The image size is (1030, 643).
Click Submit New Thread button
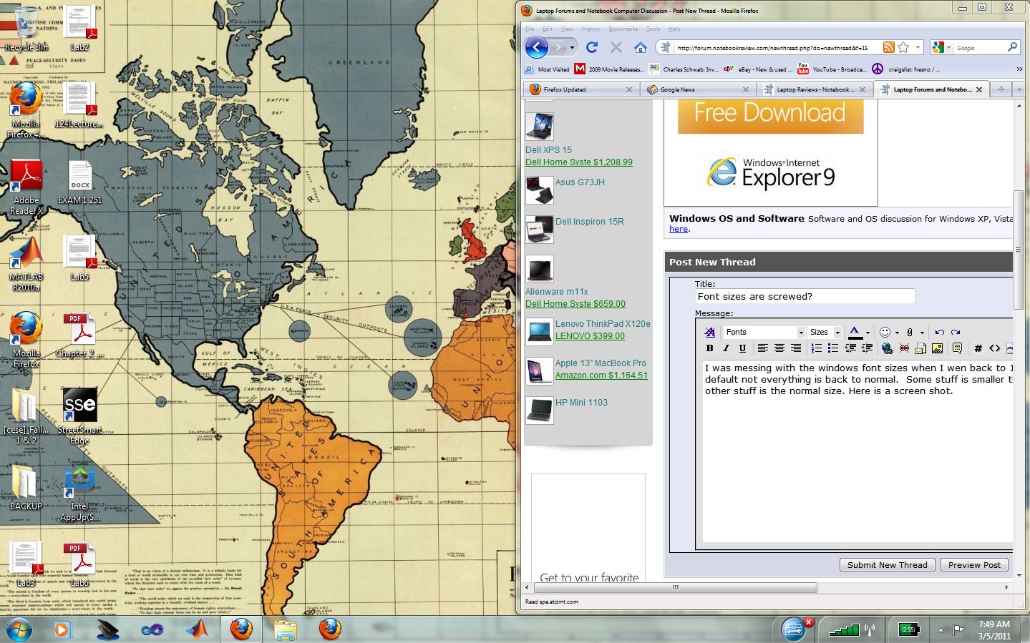(x=887, y=565)
